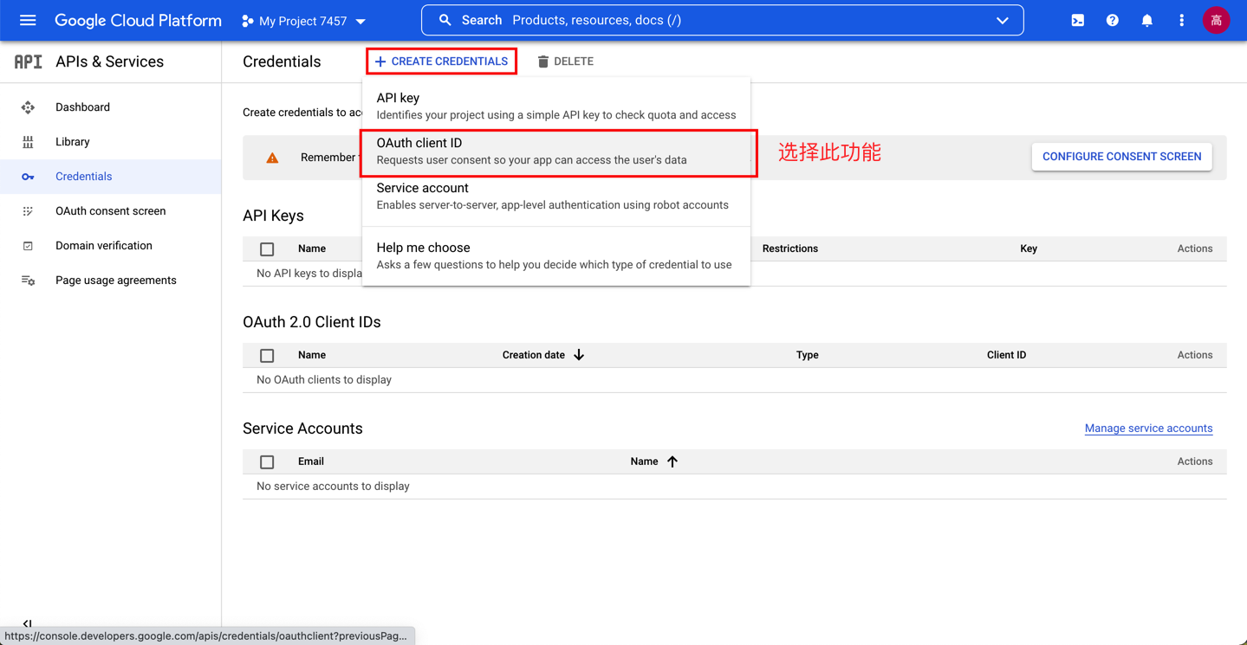Expand the search bar dropdown chevron
Image resolution: width=1247 pixels, height=645 pixels.
pyautogui.click(x=1003, y=21)
